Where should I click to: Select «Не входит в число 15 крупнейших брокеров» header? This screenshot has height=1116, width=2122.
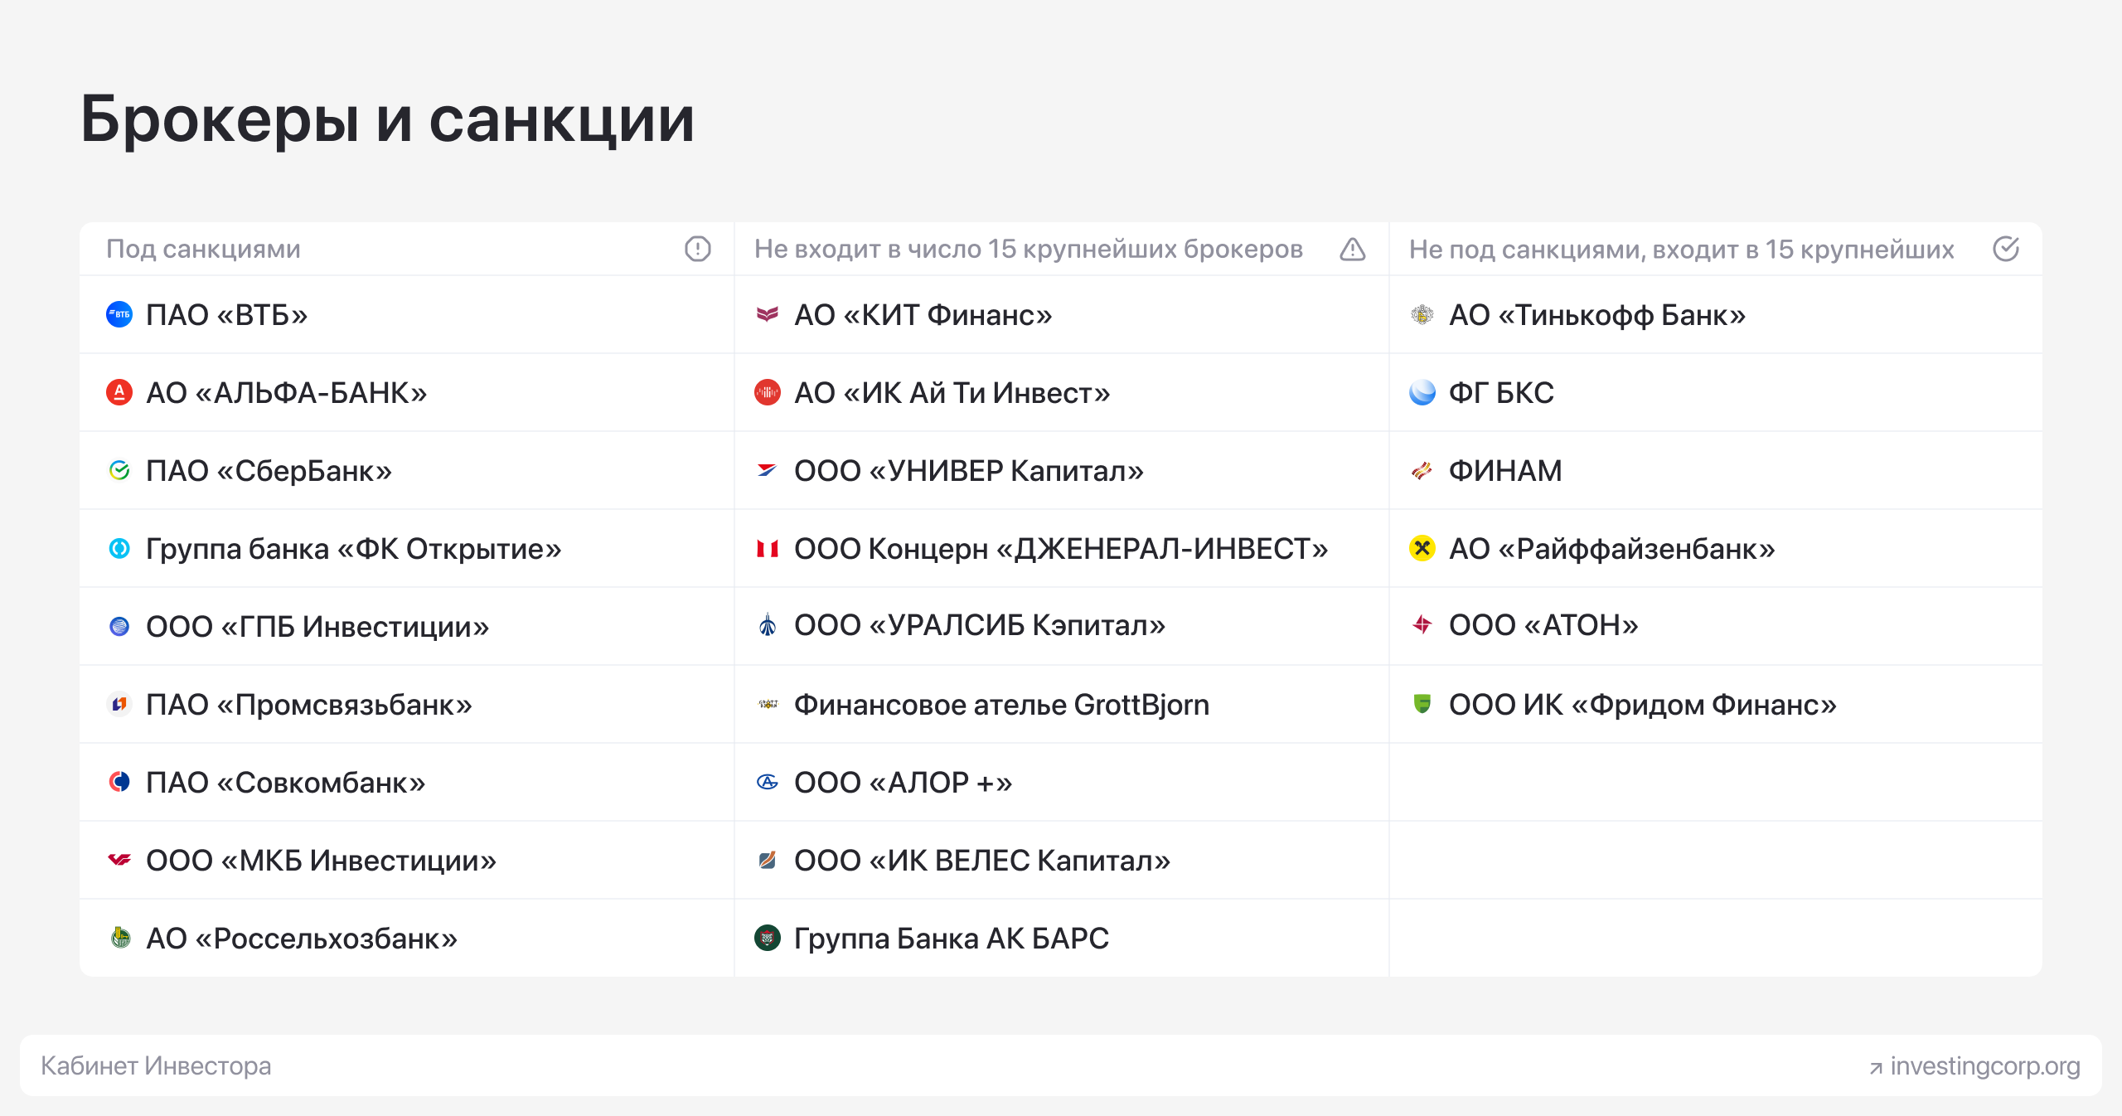click(1029, 249)
